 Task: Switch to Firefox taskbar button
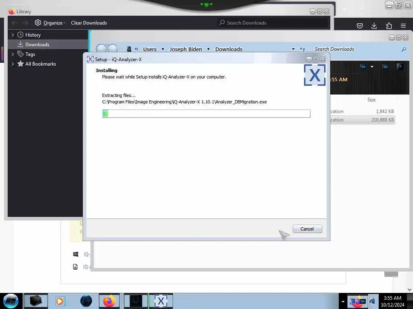(x=109, y=301)
